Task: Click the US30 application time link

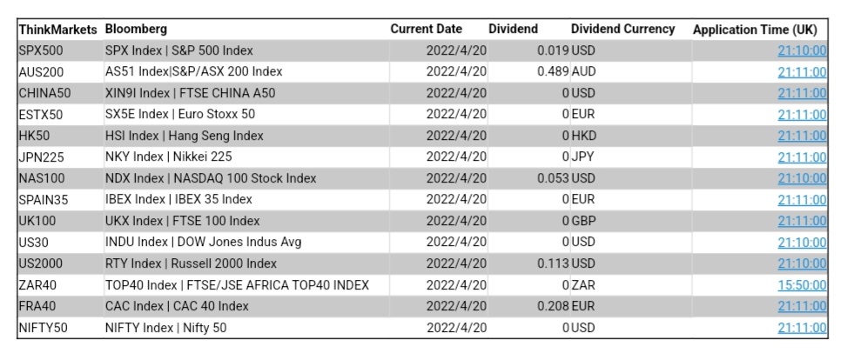Action: click(x=802, y=242)
